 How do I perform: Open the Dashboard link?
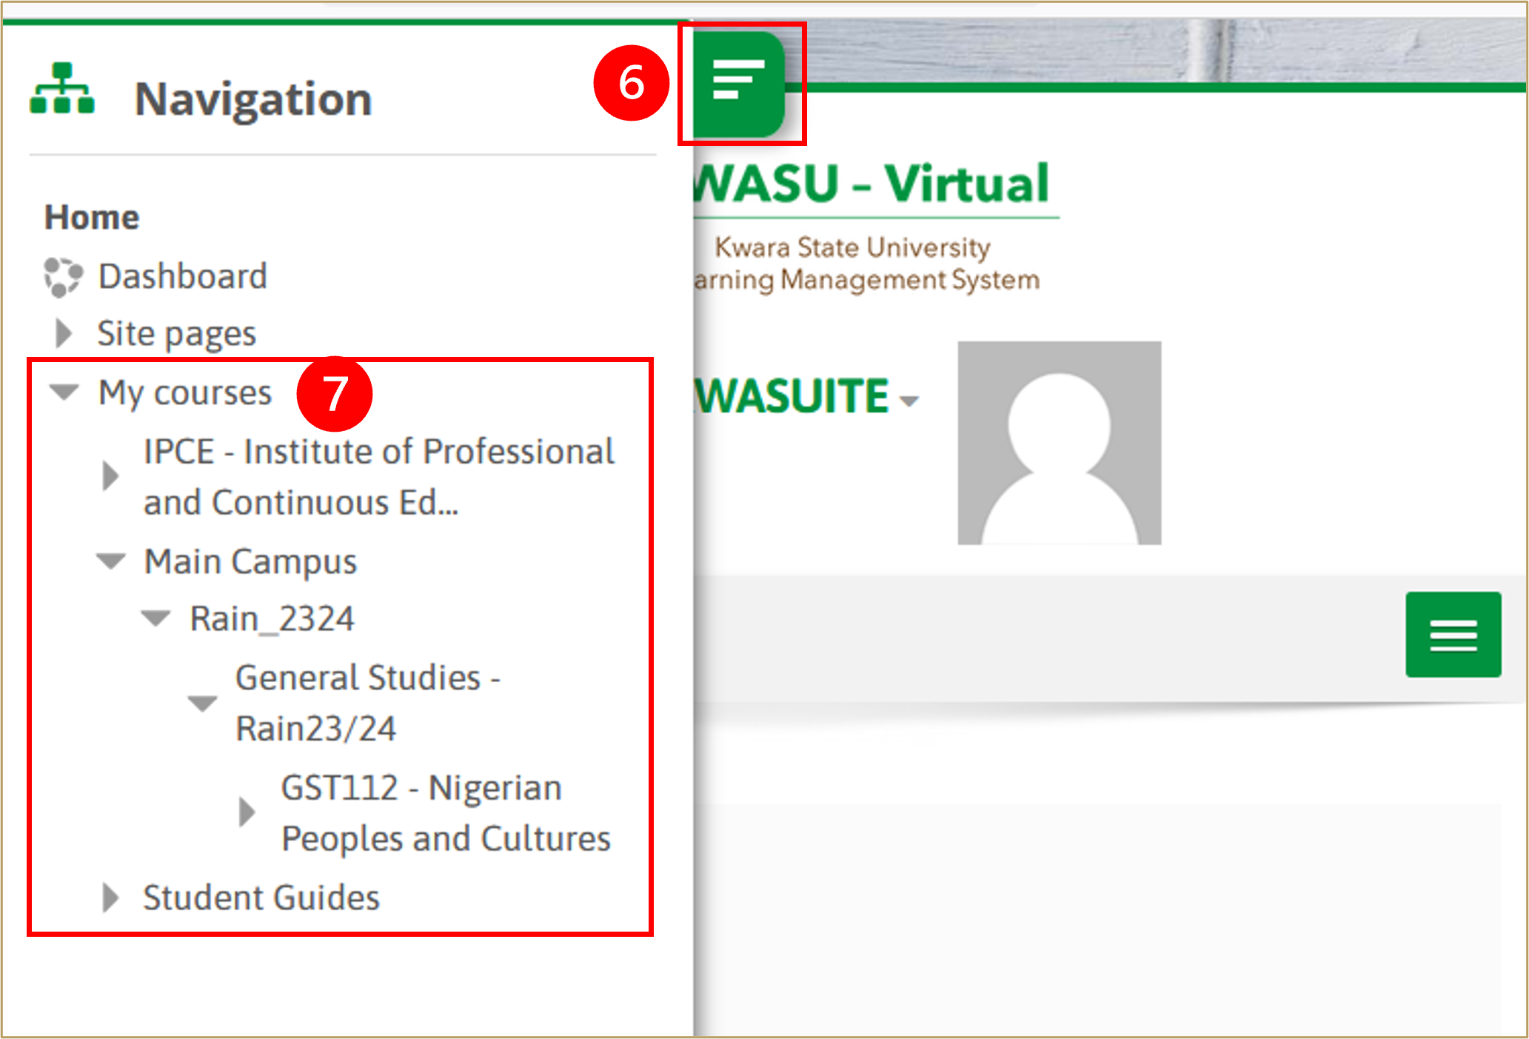[x=182, y=277]
